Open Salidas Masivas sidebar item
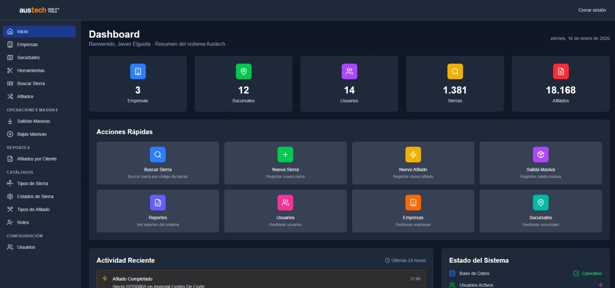The width and height of the screenshot is (615, 288). [39, 121]
